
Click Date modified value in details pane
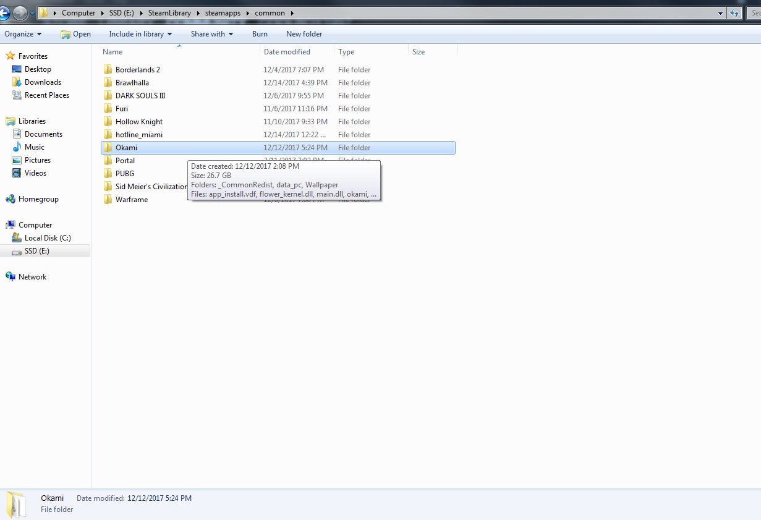point(159,498)
